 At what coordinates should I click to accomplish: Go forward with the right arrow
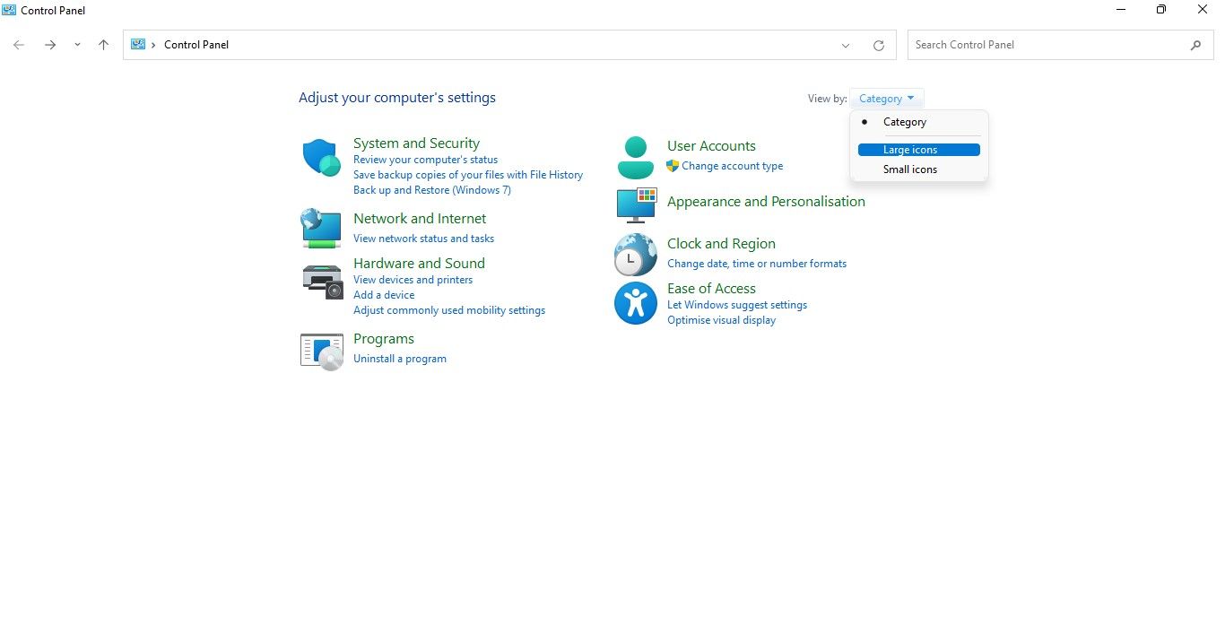(50, 45)
